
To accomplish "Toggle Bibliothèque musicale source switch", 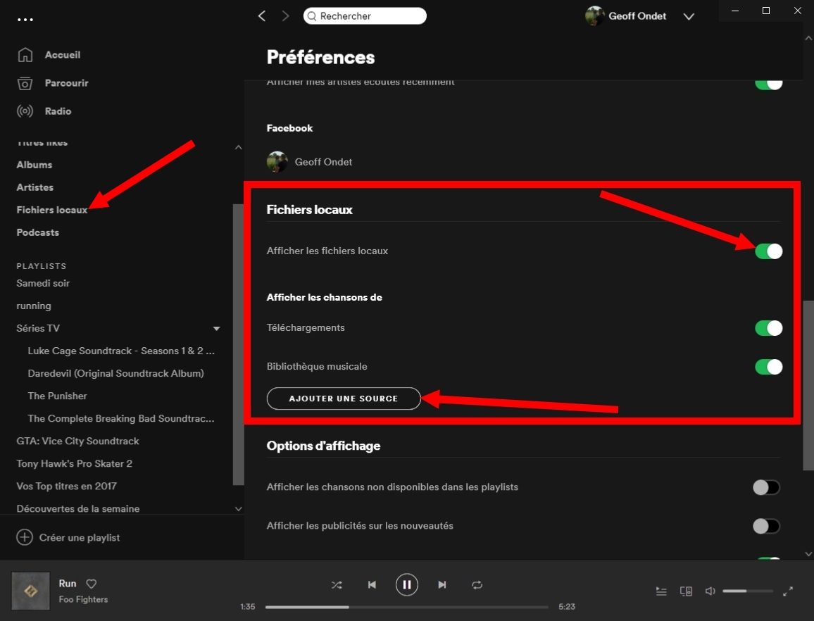I will click(768, 367).
